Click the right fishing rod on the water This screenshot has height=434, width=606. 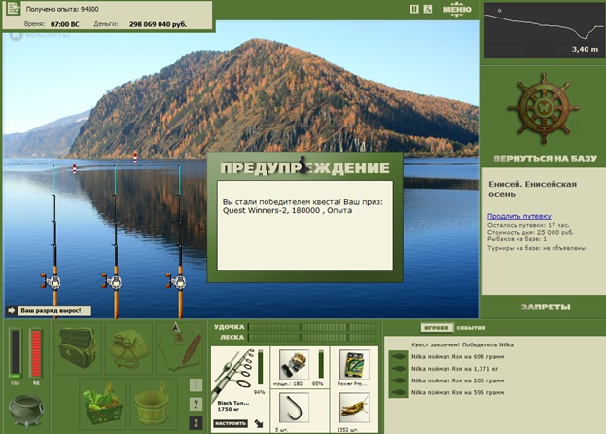click(180, 241)
